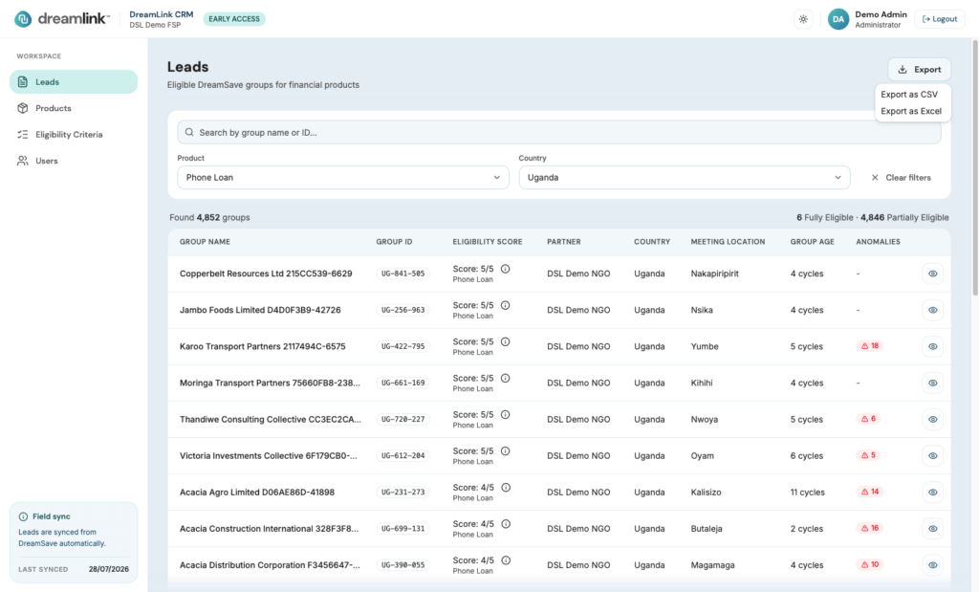Open the Export dropdown button
The height and width of the screenshot is (592, 979).
pyautogui.click(x=919, y=69)
